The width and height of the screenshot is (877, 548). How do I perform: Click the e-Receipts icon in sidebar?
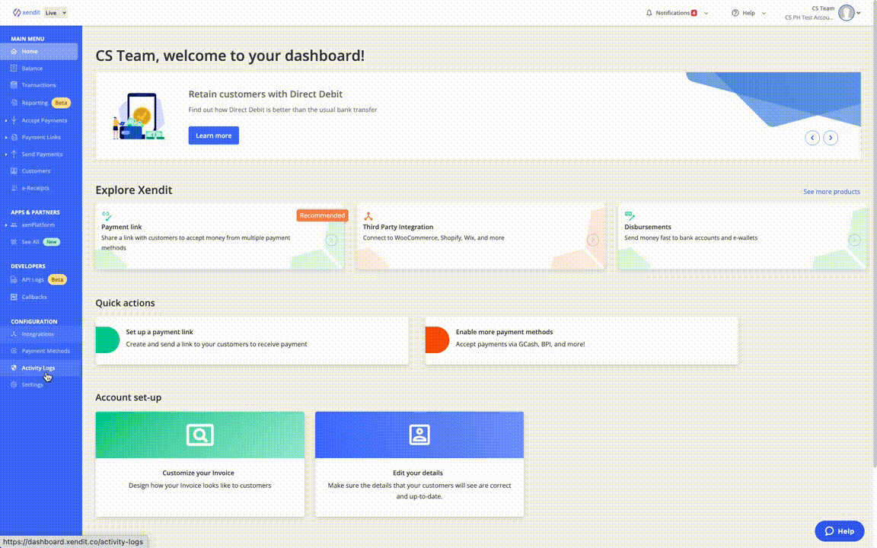pos(14,188)
